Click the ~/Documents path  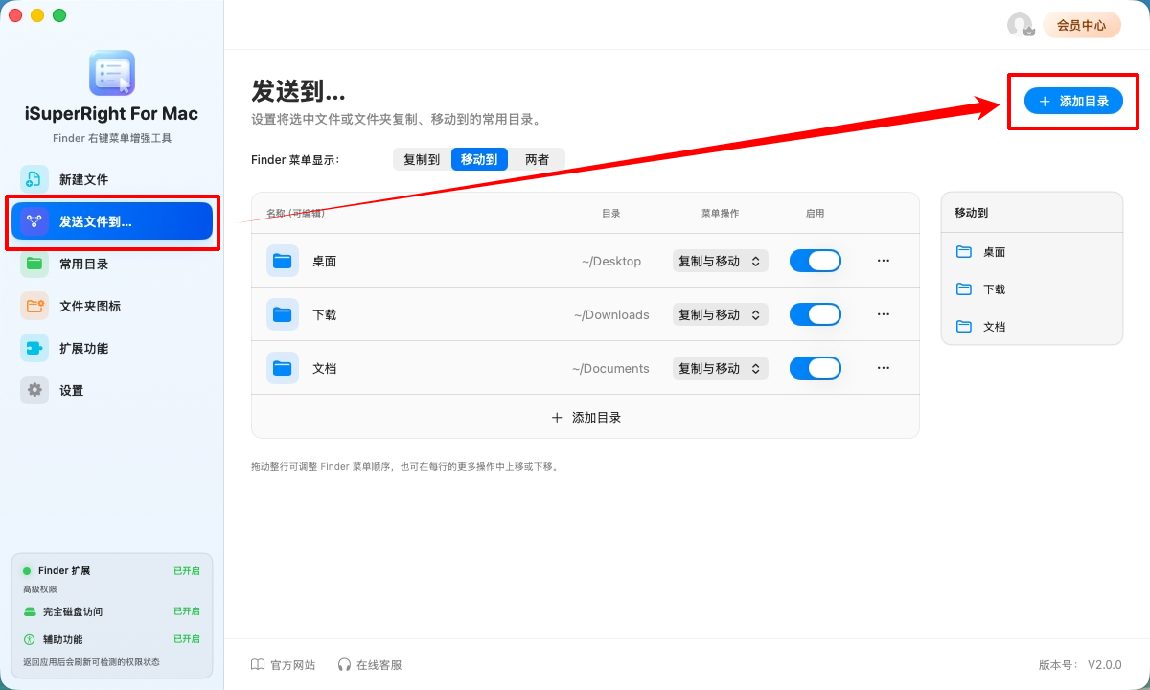610,368
